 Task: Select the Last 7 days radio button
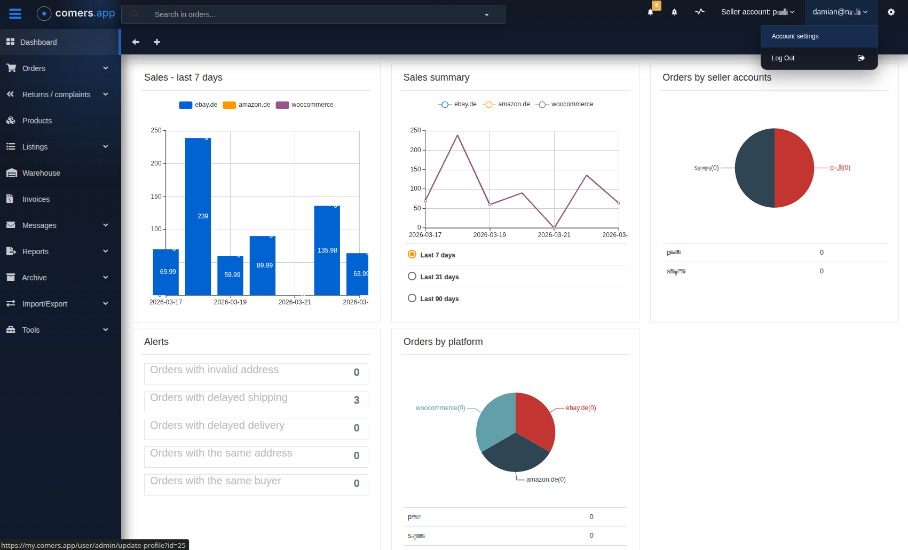pos(412,255)
